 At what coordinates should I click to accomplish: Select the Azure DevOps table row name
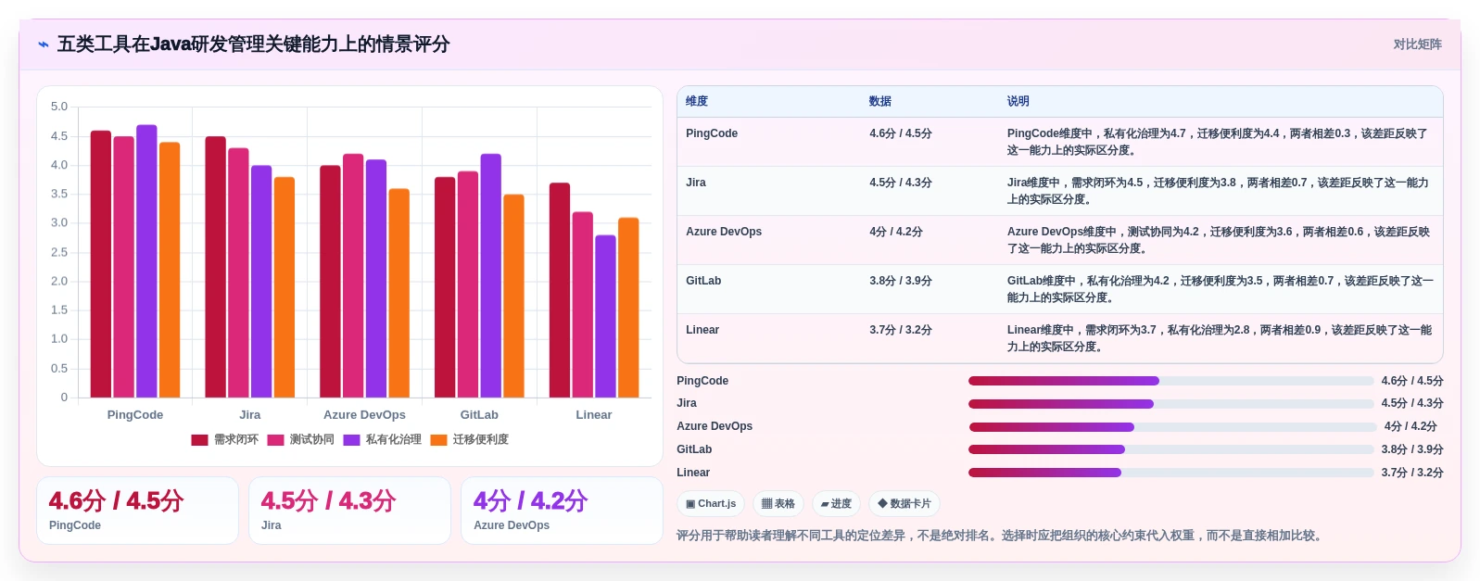point(724,232)
